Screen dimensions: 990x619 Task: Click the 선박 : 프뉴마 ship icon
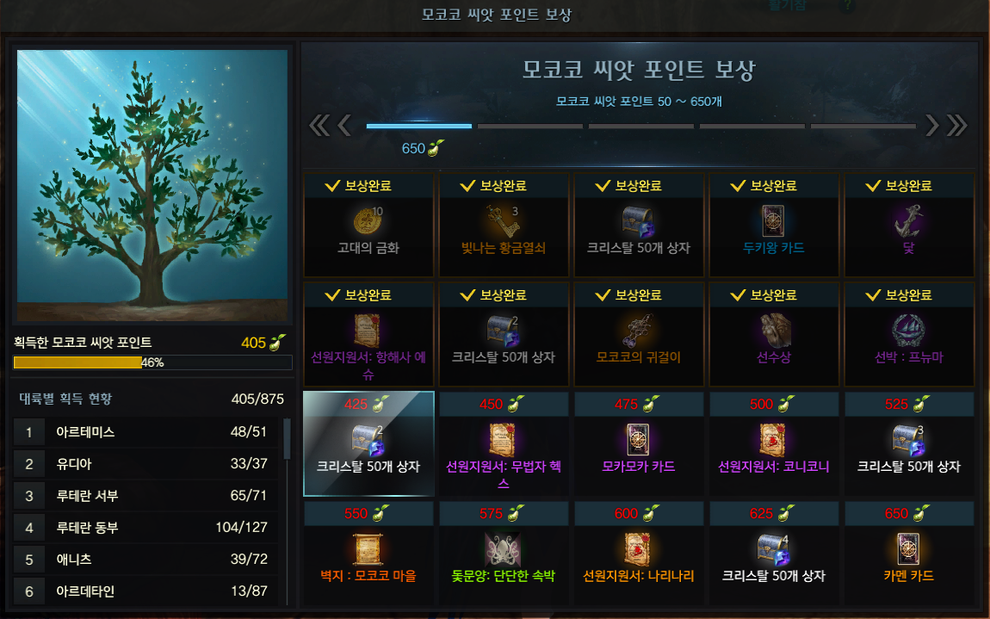point(908,331)
